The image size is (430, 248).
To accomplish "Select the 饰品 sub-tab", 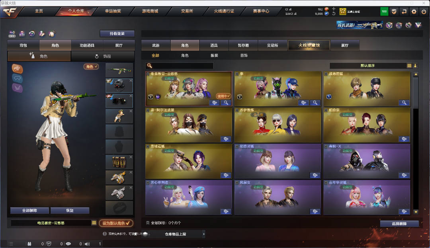I will tap(103, 56).
